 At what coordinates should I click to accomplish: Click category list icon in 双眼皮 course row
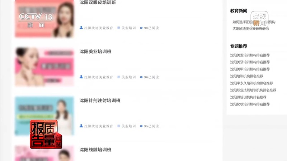(118, 28)
